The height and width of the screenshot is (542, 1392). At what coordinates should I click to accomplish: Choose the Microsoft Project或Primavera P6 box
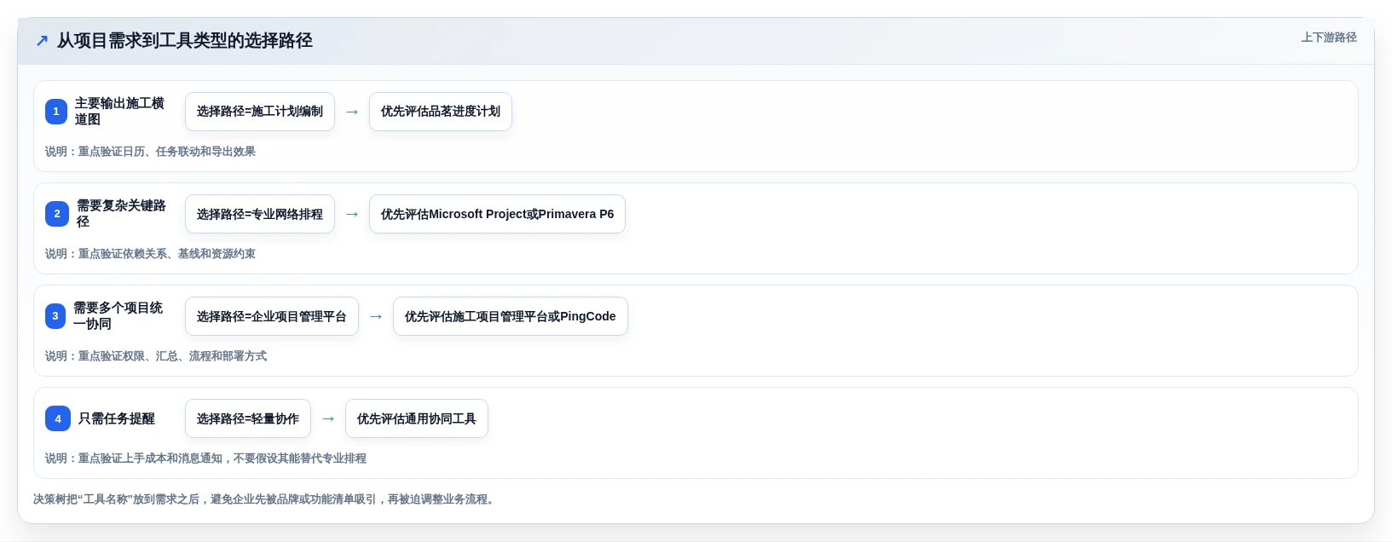497,214
